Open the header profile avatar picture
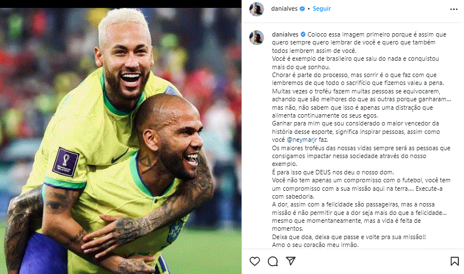This screenshot has width=464, height=274. coord(257,9)
